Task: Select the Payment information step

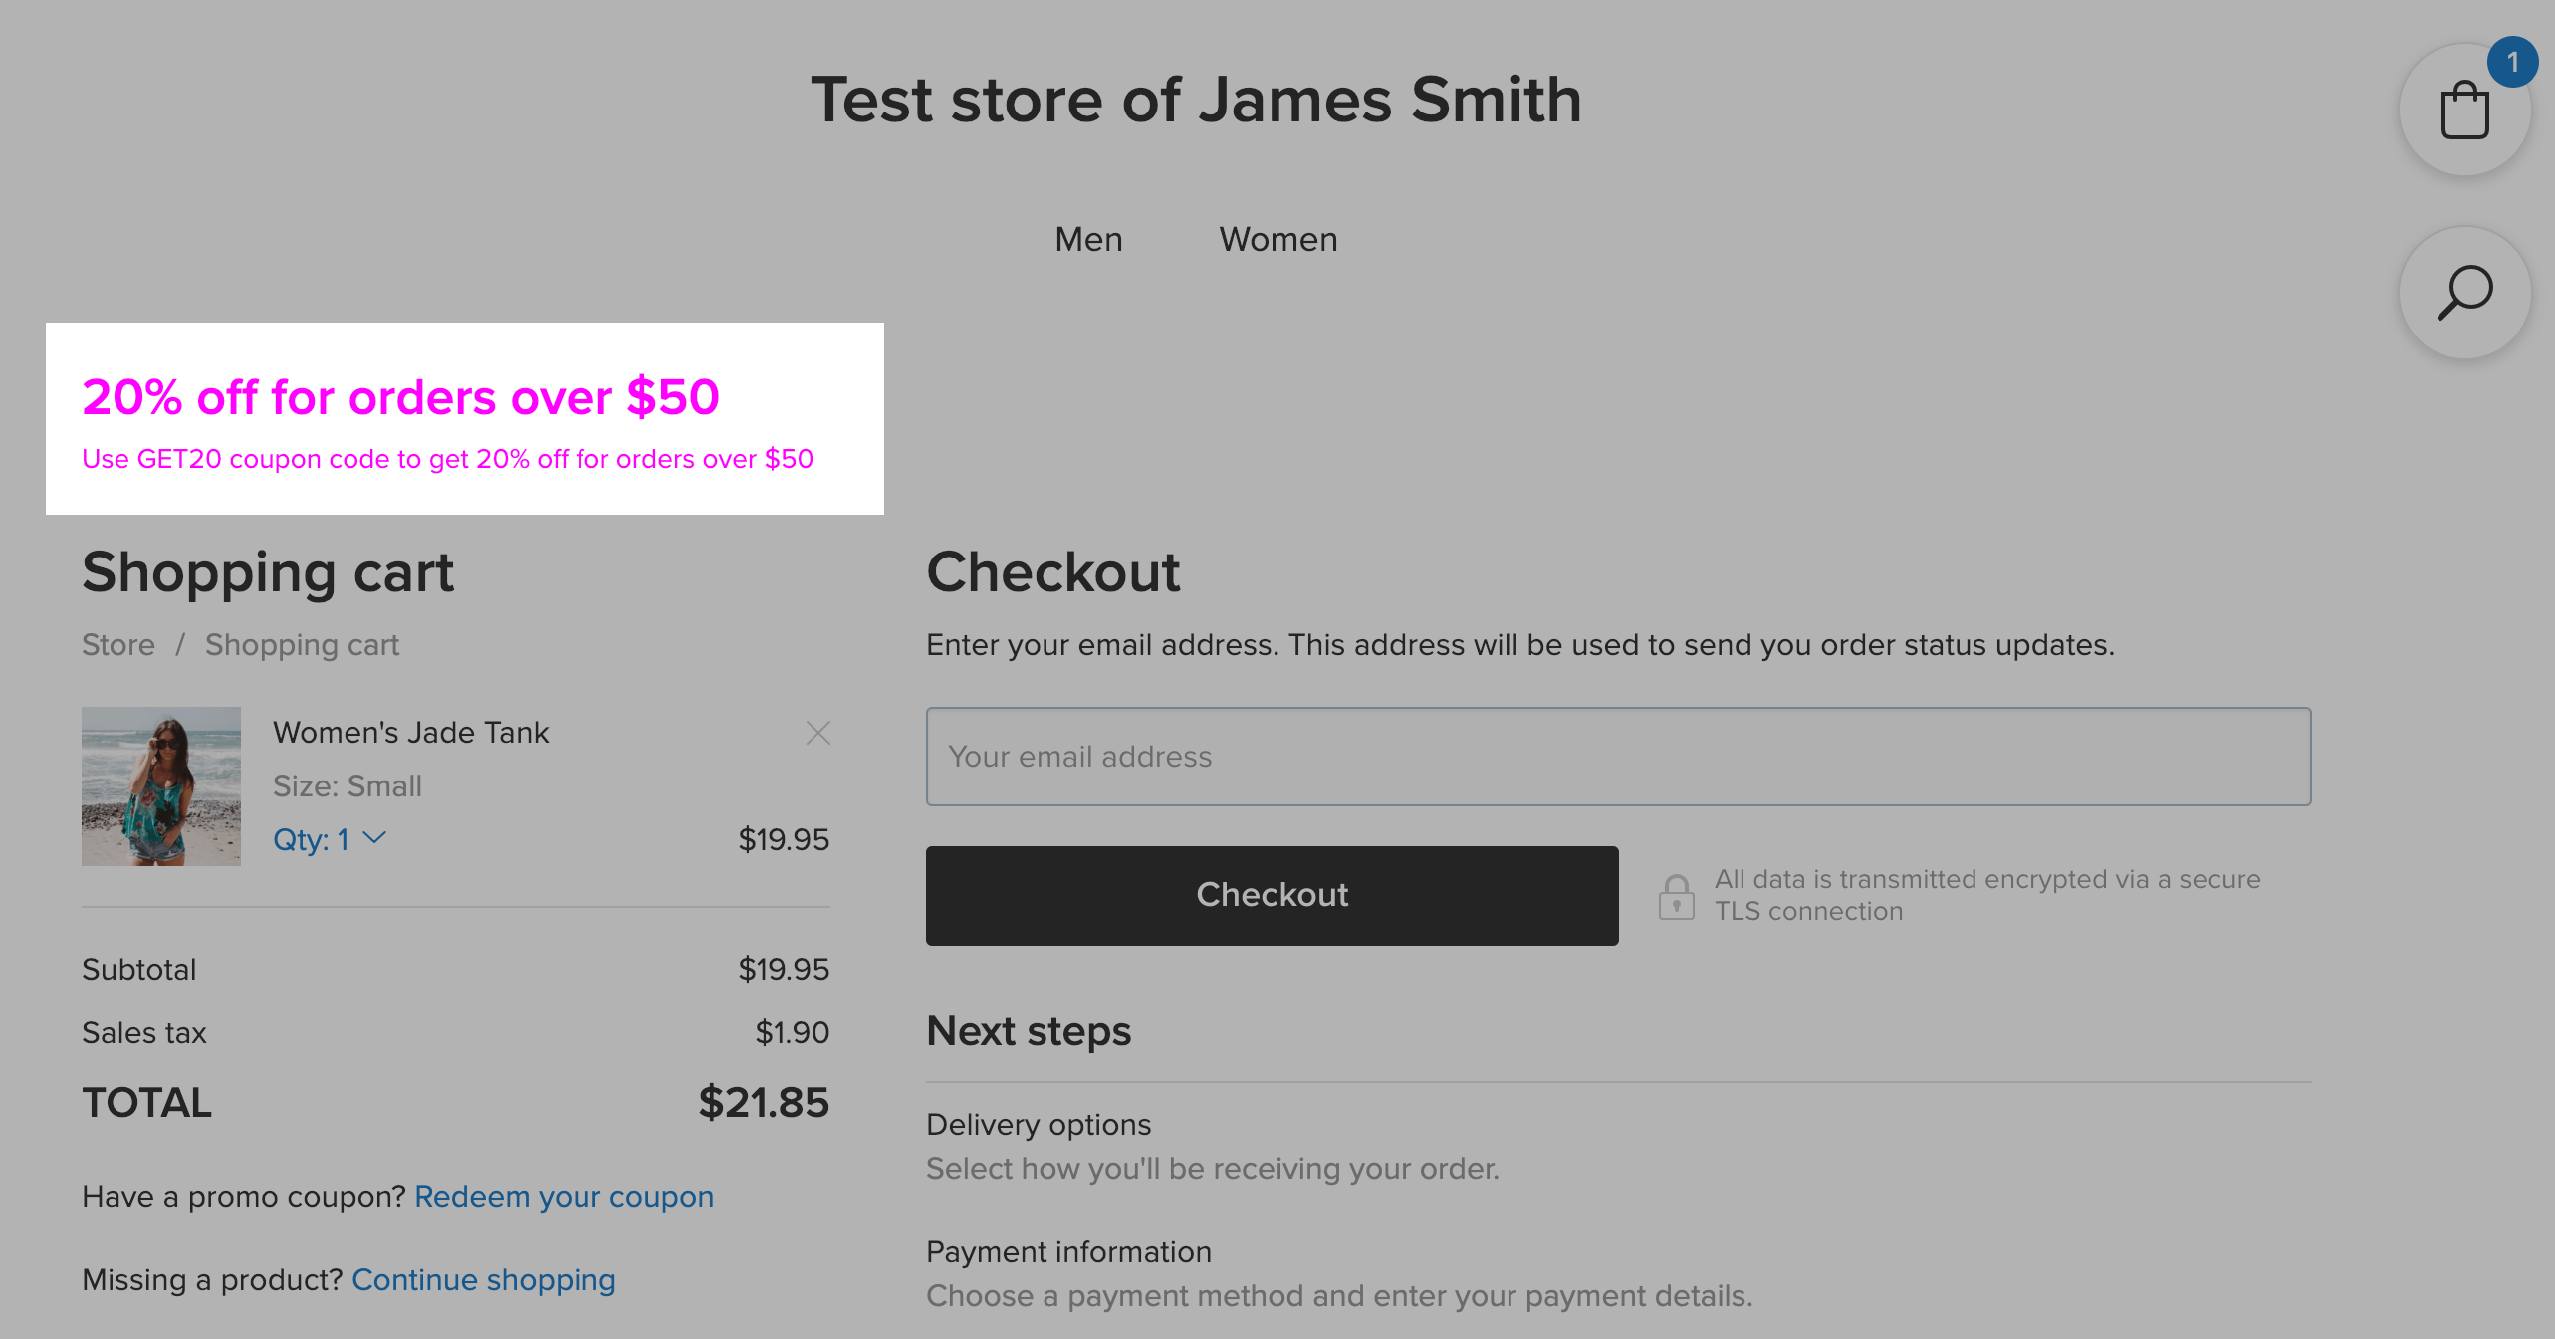Action: coord(1068,1251)
